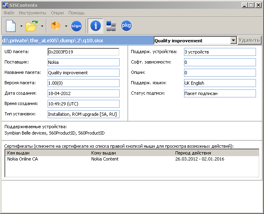This screenshot has height=214, width=264.
Task: Expand the arrow next to open folder icon
Action: [42, 26]
